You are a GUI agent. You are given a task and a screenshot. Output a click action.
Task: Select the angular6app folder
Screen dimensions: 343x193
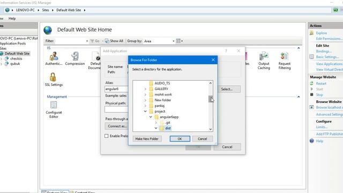pos(169,117)
